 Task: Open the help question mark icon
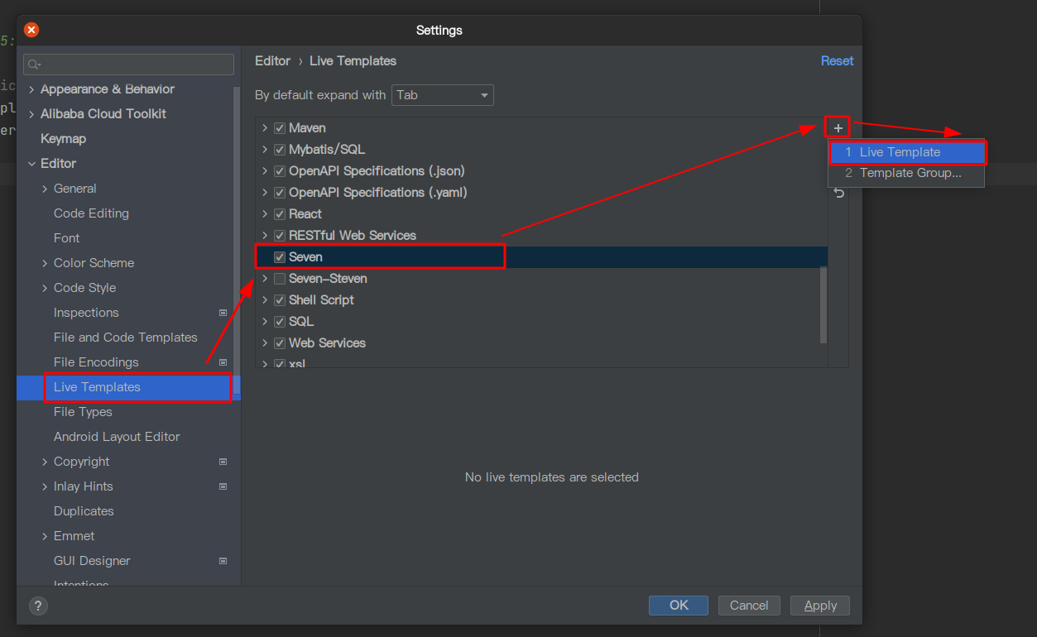38,606
